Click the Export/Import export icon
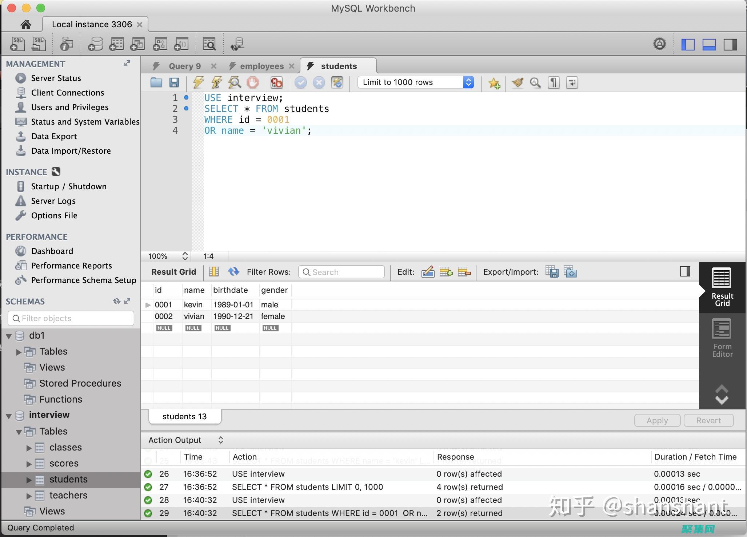This screenshot has width=747, height=537. coord(552,272)
